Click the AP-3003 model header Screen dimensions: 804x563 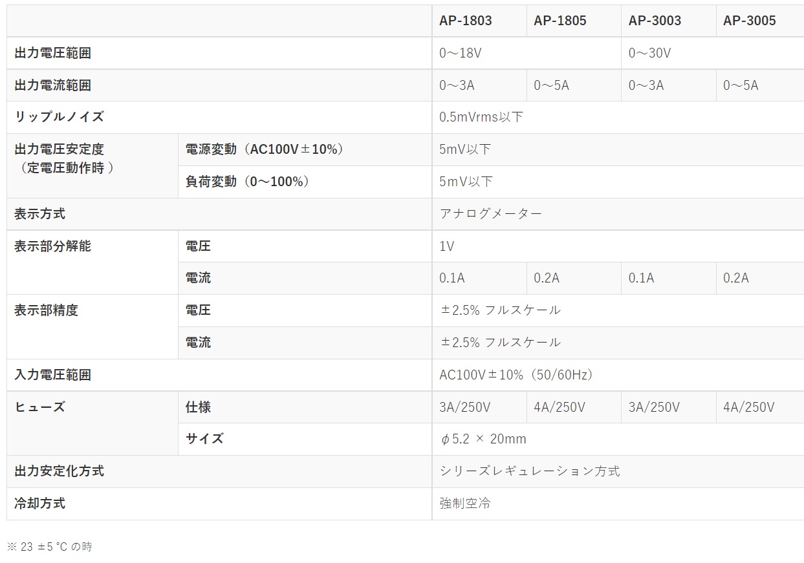pos(655,21)
